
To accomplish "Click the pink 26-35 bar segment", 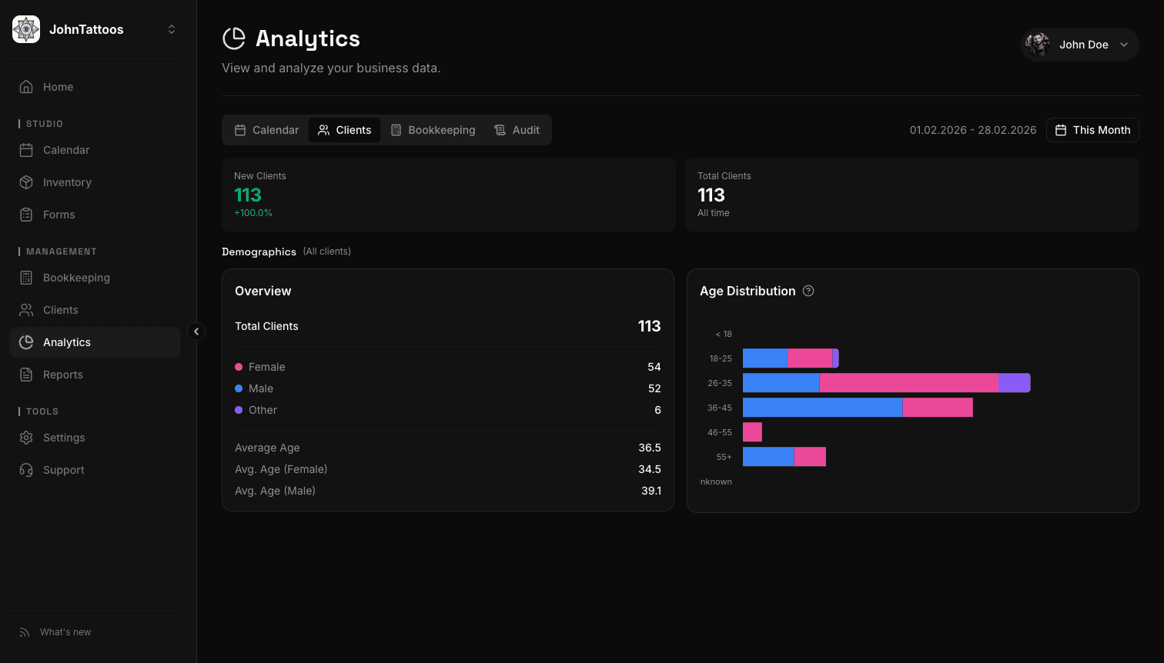I will pyautogui.click(x=908, y=382).
